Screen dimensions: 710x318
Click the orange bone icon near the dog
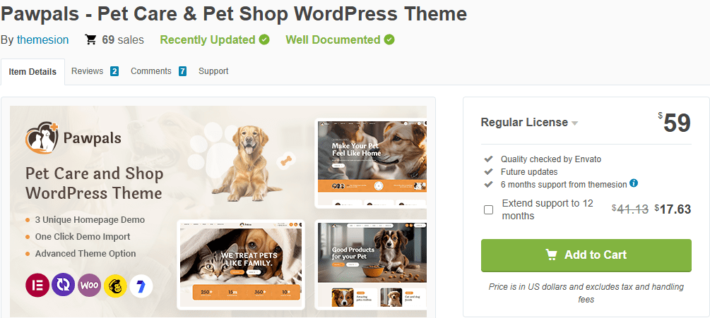click(x=285, y=160)
